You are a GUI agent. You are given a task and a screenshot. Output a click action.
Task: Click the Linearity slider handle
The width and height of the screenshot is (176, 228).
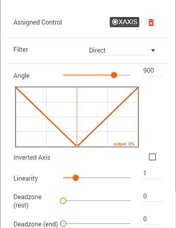coord(76,178)
